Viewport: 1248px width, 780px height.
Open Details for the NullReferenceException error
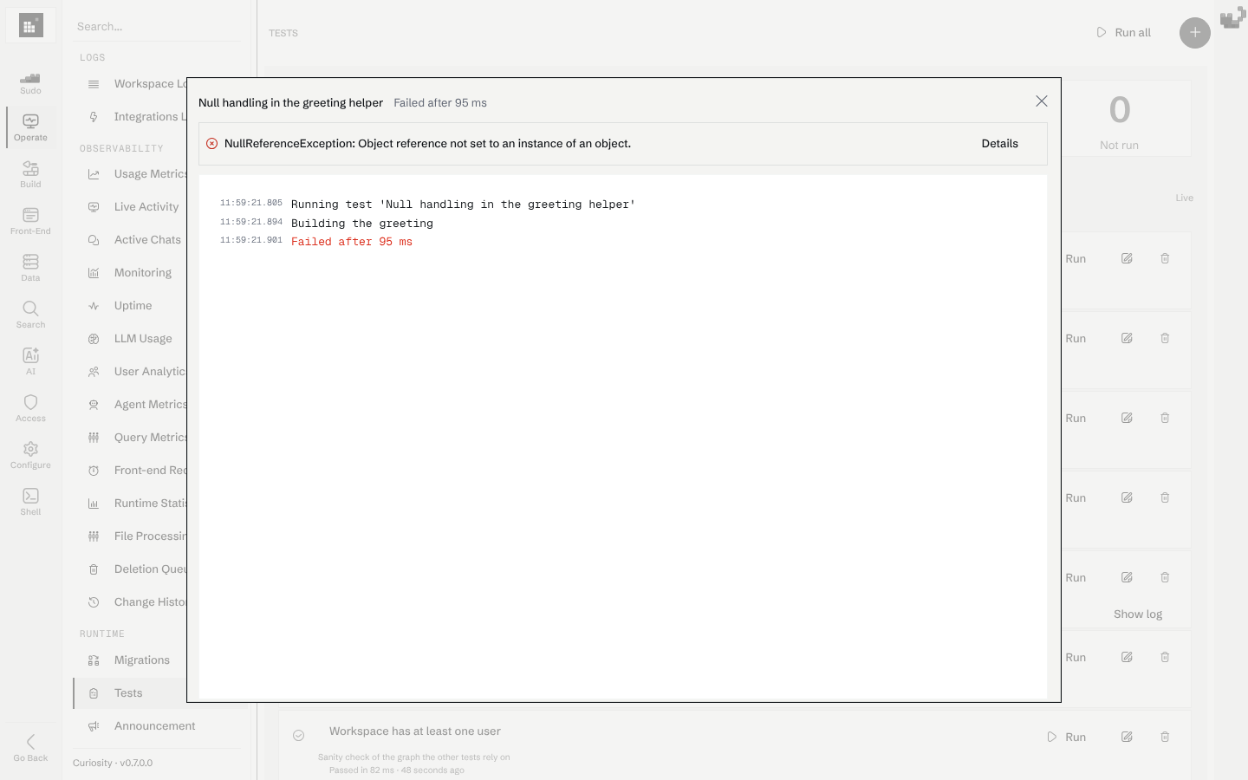coord(999,144)
